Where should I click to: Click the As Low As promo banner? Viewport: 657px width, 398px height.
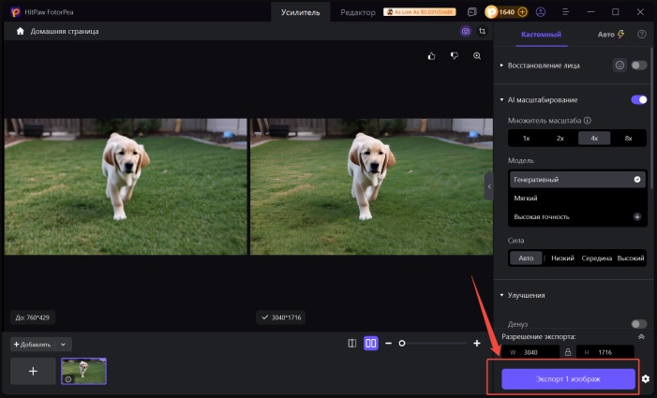click(x=420, y=12)
